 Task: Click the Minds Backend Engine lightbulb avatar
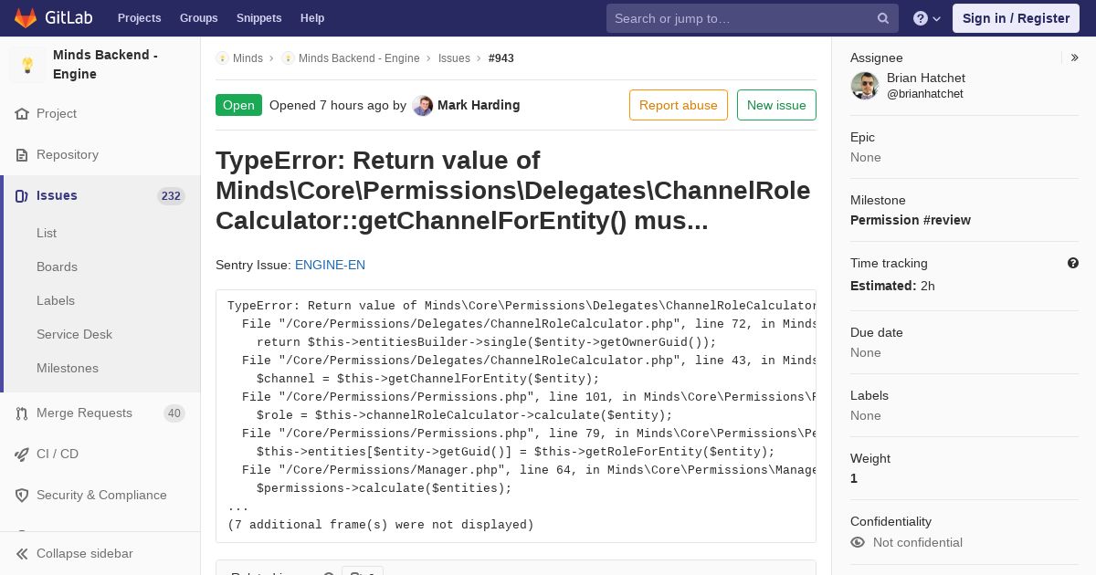pyautogui.click(x=27, y=65)
